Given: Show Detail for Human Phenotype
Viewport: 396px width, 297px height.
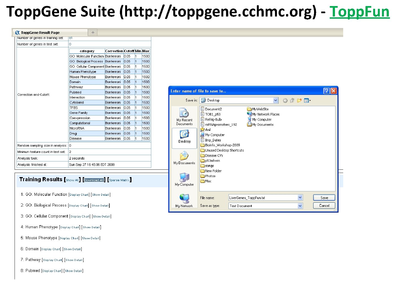Looking at the screenshot, I should pyautogui.click(x=91, y=227).
